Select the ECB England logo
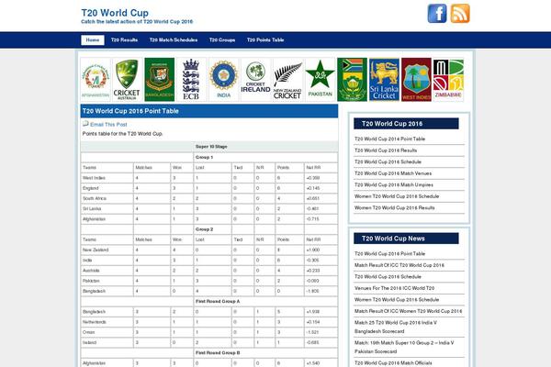 pyautogui.click(x=191, y=80)
